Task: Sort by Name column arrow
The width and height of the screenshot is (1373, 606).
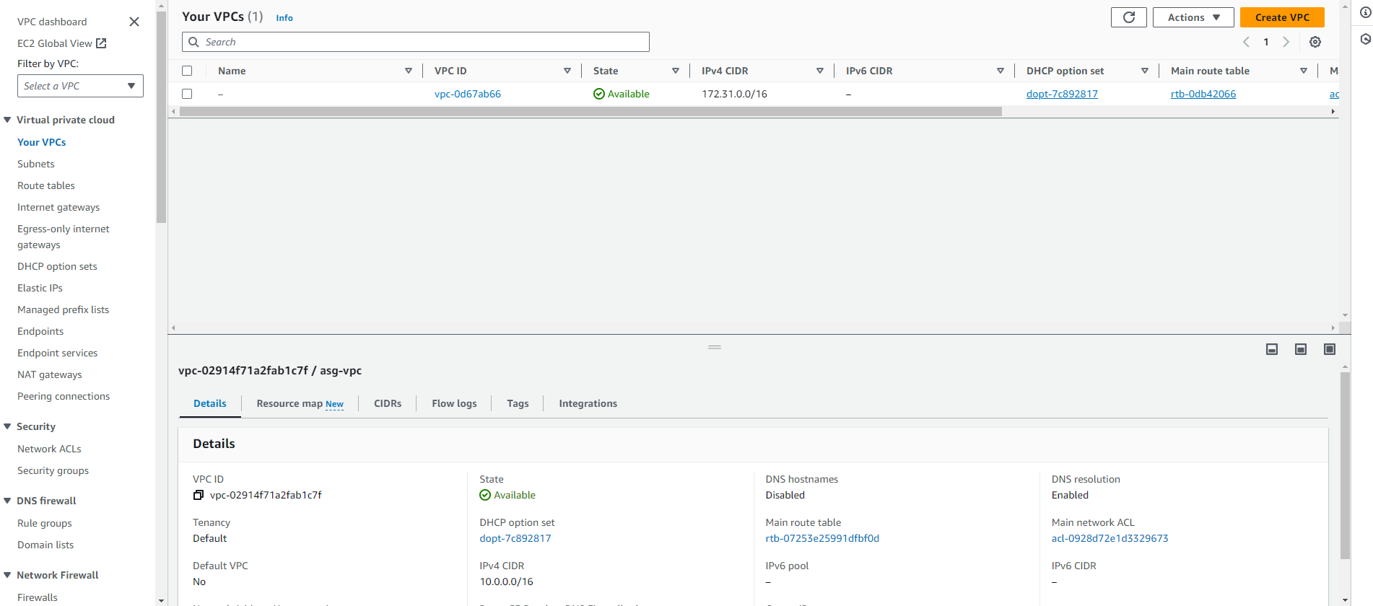Action: click(409, 71)
